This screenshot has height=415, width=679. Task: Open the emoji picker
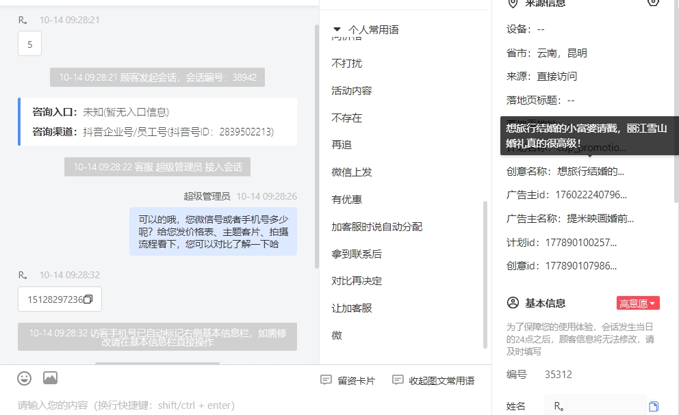tap(24, 379)
